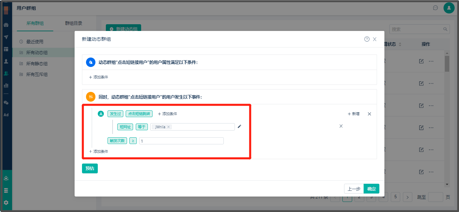Click the pencil edit icon beside the 短网址 value
The image size is (459, 212).
pyautogui.click(x=239, y=127)
